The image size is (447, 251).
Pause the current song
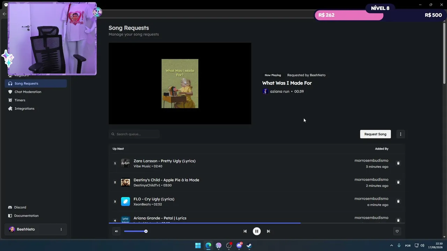[257, 231]
